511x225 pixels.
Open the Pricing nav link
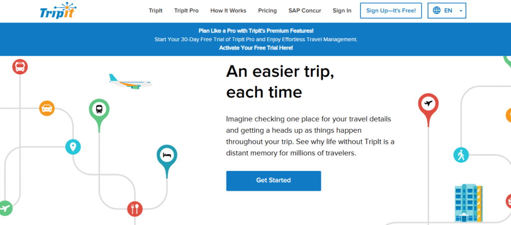[x=267, y=11]
